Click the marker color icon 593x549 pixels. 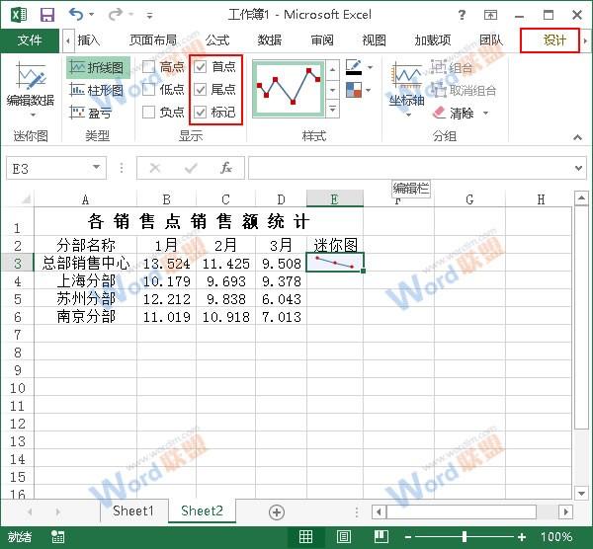(354, 90)
